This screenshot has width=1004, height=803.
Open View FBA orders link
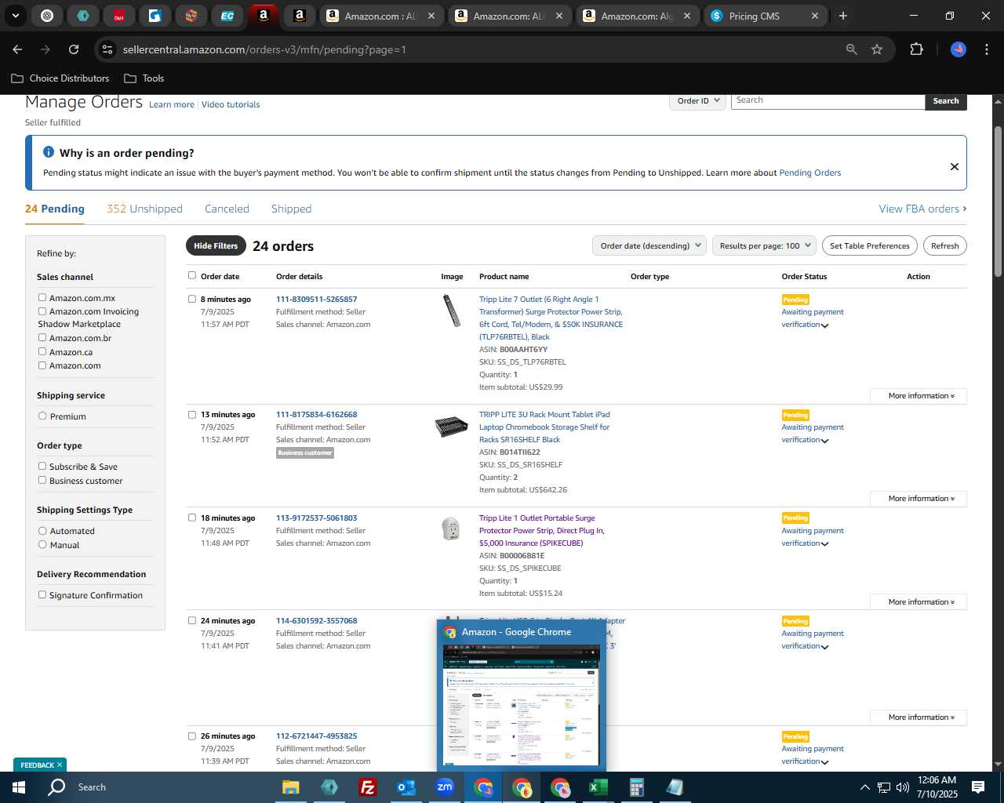click(922, 209)
